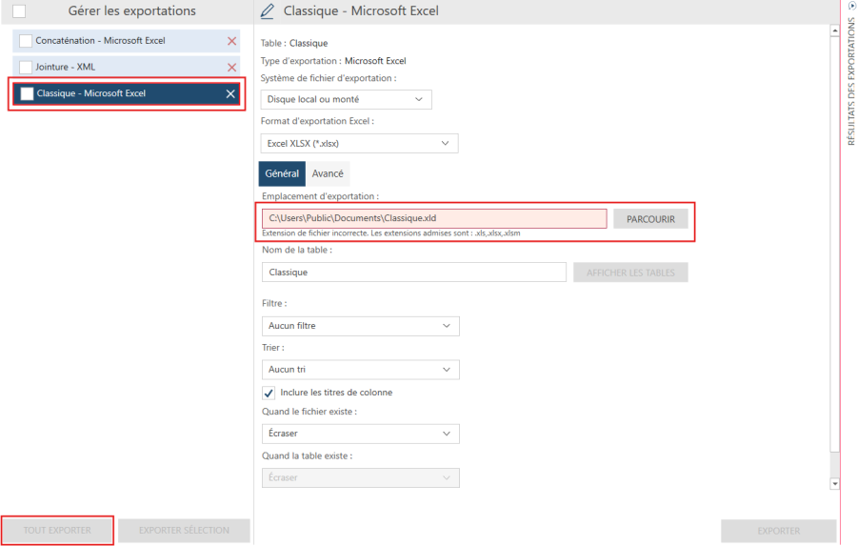Delete the Concaténation - Microsoft Excel export
This screenshot has height=546, width=857.
tap(231, 41)
